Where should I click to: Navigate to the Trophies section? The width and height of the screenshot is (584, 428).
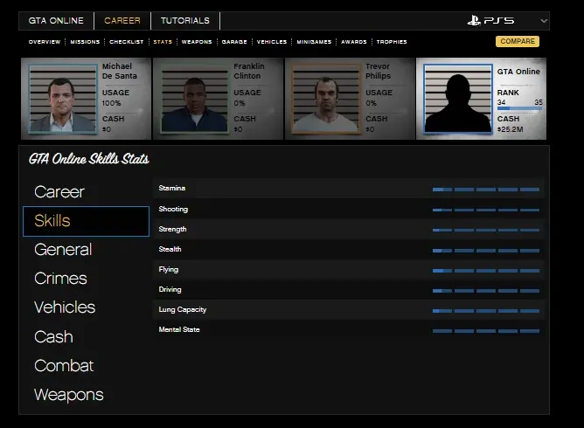pyautogui.click(x=391, y=42)
